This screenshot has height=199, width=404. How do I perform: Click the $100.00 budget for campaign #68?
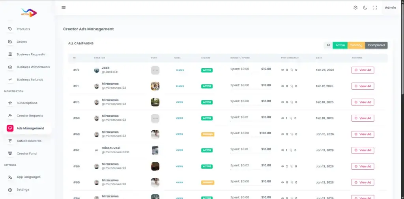(x=265, y=133)
